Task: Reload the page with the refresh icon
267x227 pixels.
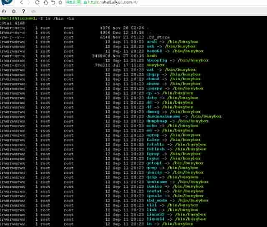Action: click(x=37, y=3)
